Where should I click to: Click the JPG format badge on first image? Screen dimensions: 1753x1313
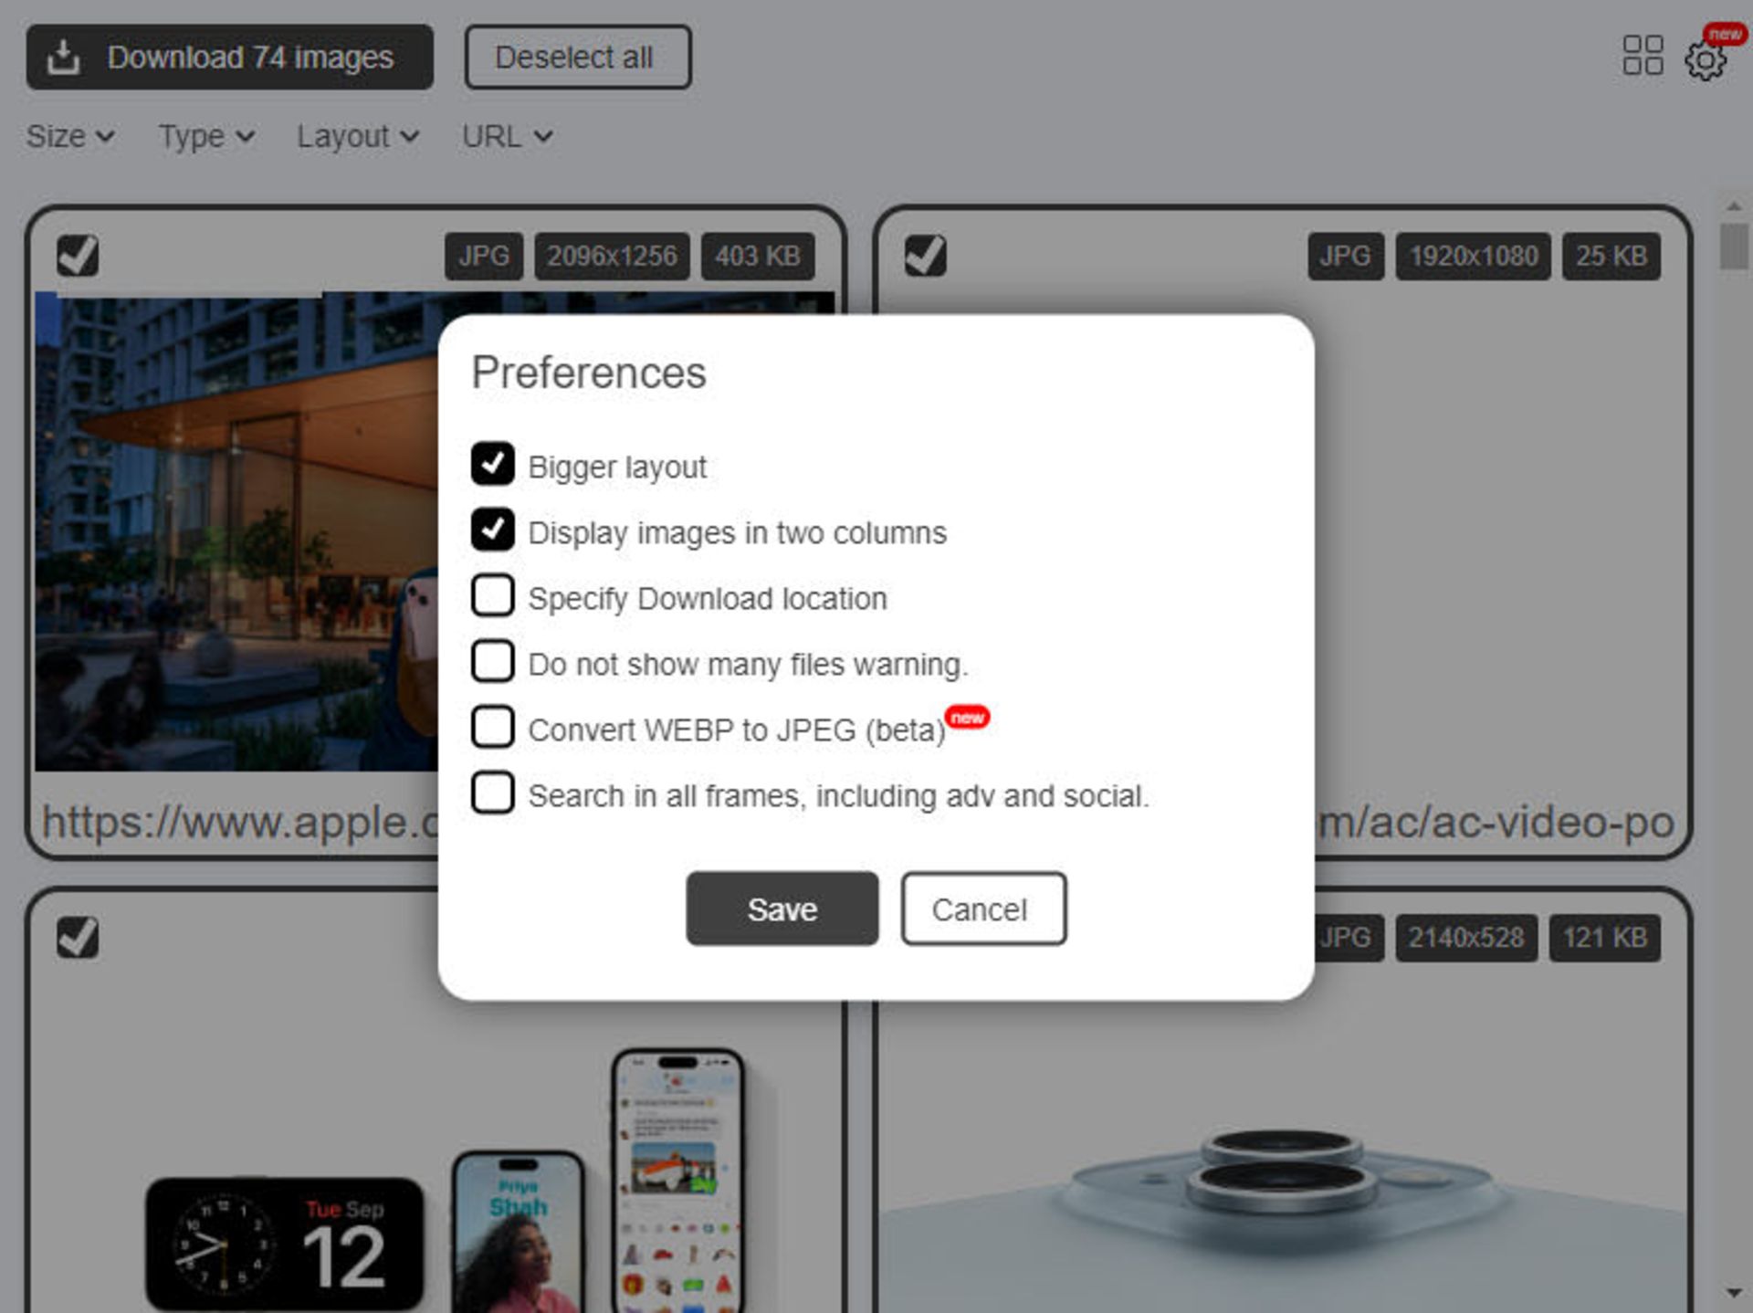coord(484,257)
